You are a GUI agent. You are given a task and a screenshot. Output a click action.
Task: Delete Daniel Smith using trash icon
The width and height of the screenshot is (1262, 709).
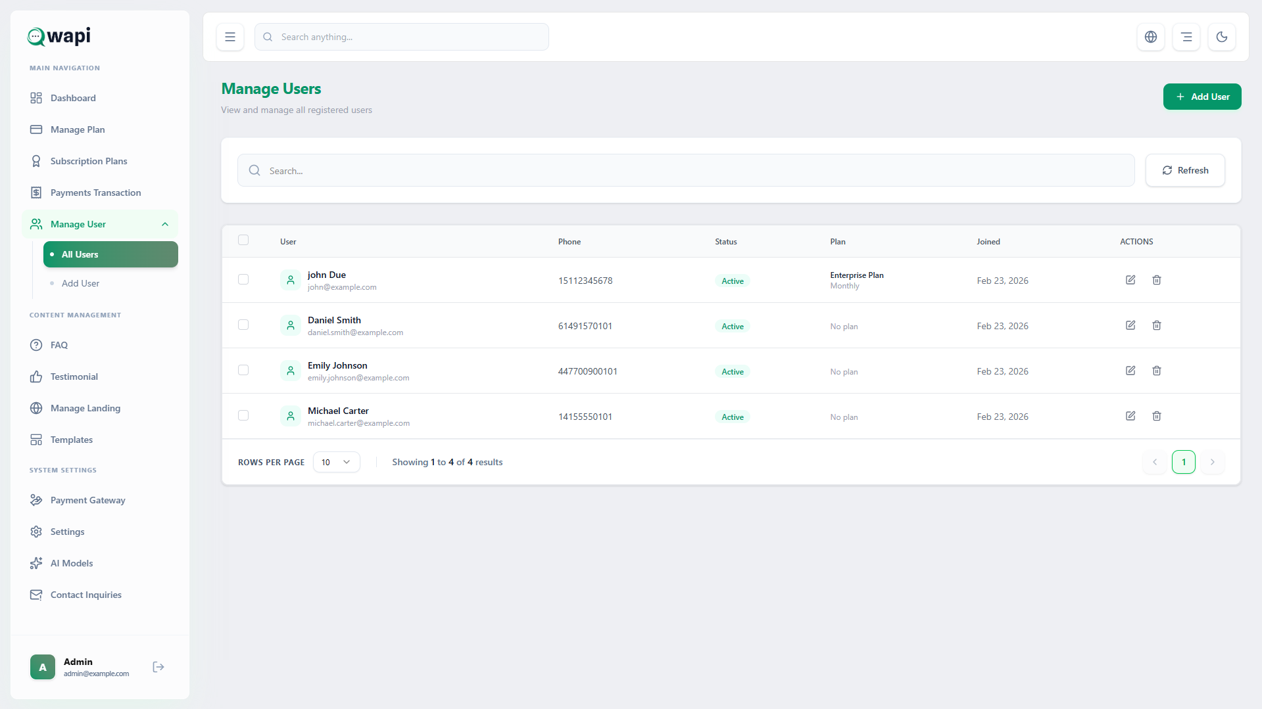(x=1157, y=325)
